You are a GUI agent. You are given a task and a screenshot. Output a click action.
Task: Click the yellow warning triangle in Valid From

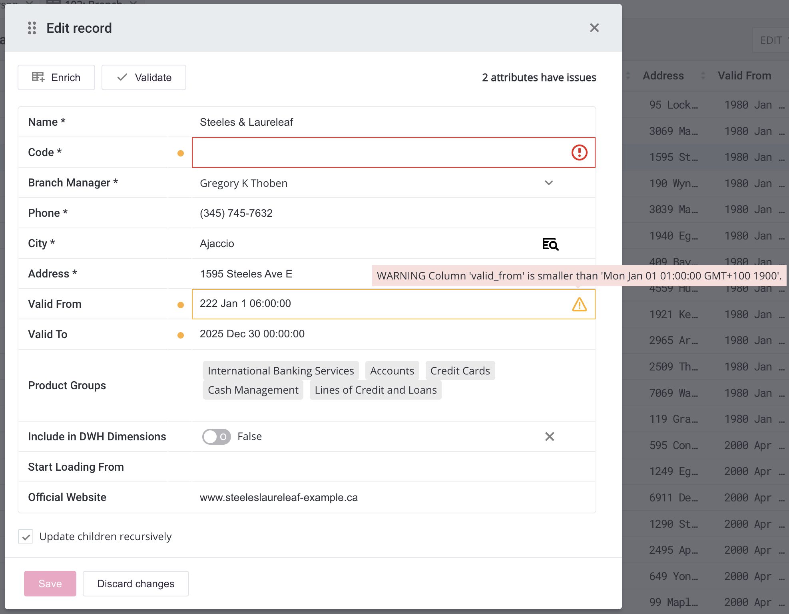point(579,304)
